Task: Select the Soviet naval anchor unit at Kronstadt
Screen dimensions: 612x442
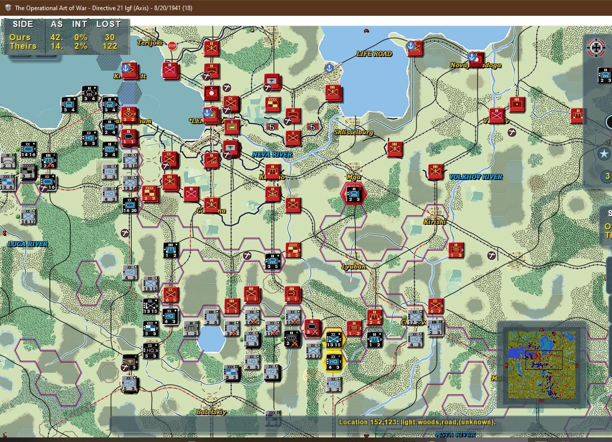Action: click(129, 70)
